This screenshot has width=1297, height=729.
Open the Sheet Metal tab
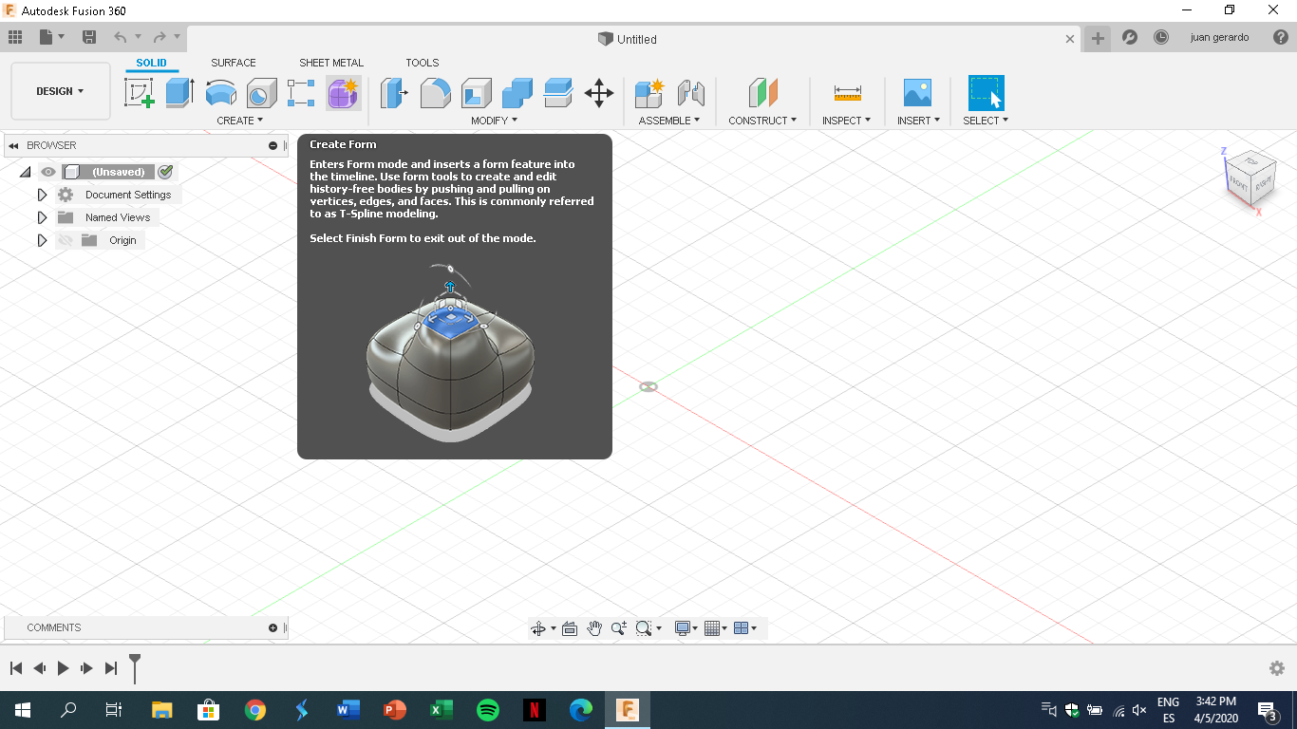330,63
